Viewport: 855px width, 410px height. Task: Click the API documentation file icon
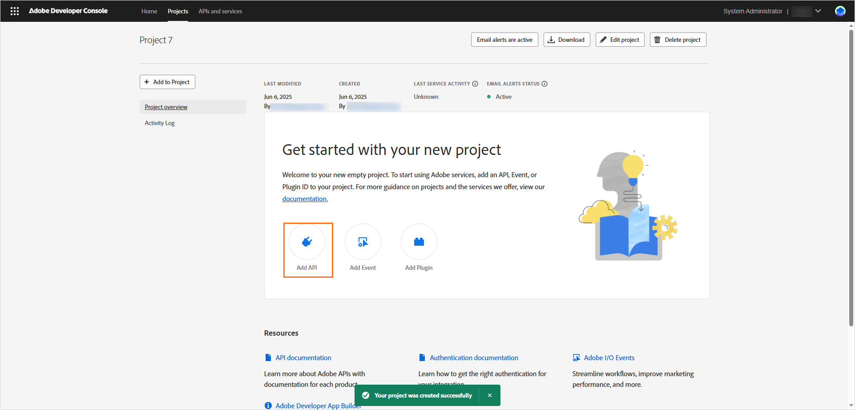(x=268, y=357)
